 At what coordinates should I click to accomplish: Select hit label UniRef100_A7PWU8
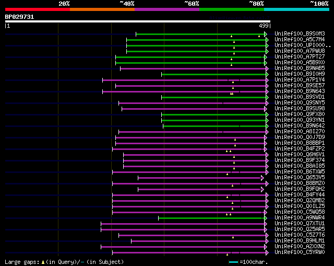300,51
